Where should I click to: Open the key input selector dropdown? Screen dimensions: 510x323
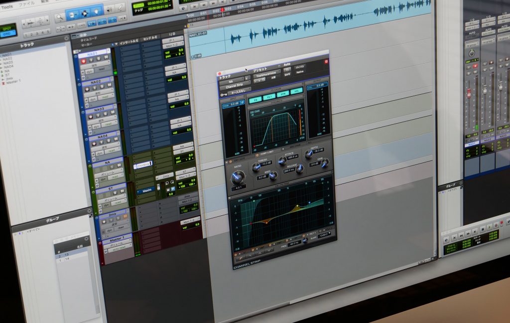point(240,93)
